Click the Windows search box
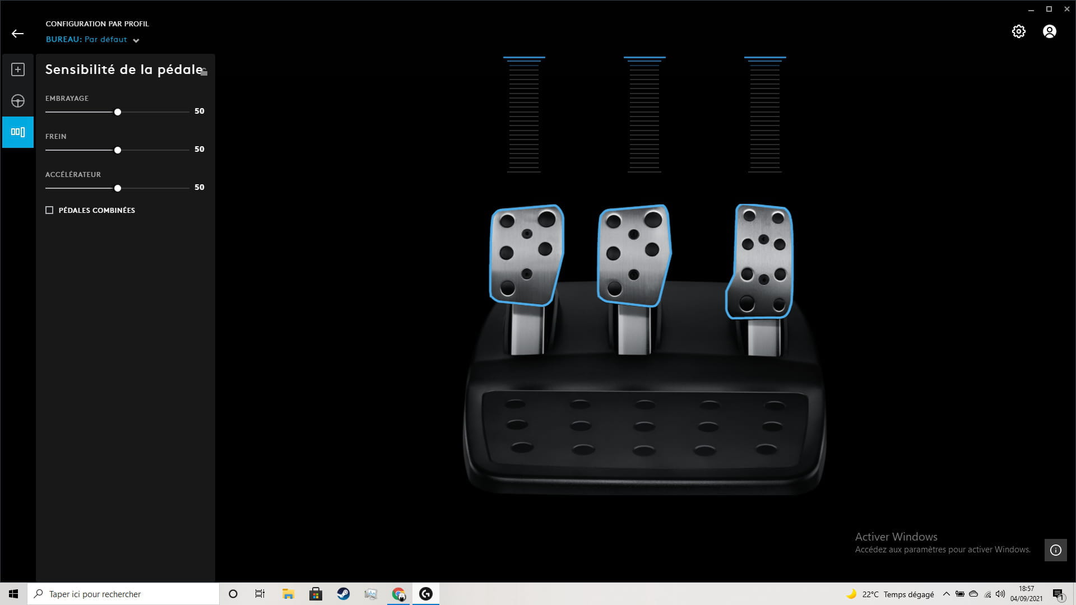This screenshot has height=605, width=1076. [123, 594]
